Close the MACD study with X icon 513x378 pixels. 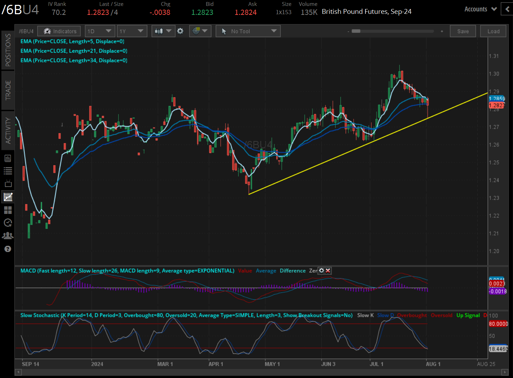pos(328,271)
